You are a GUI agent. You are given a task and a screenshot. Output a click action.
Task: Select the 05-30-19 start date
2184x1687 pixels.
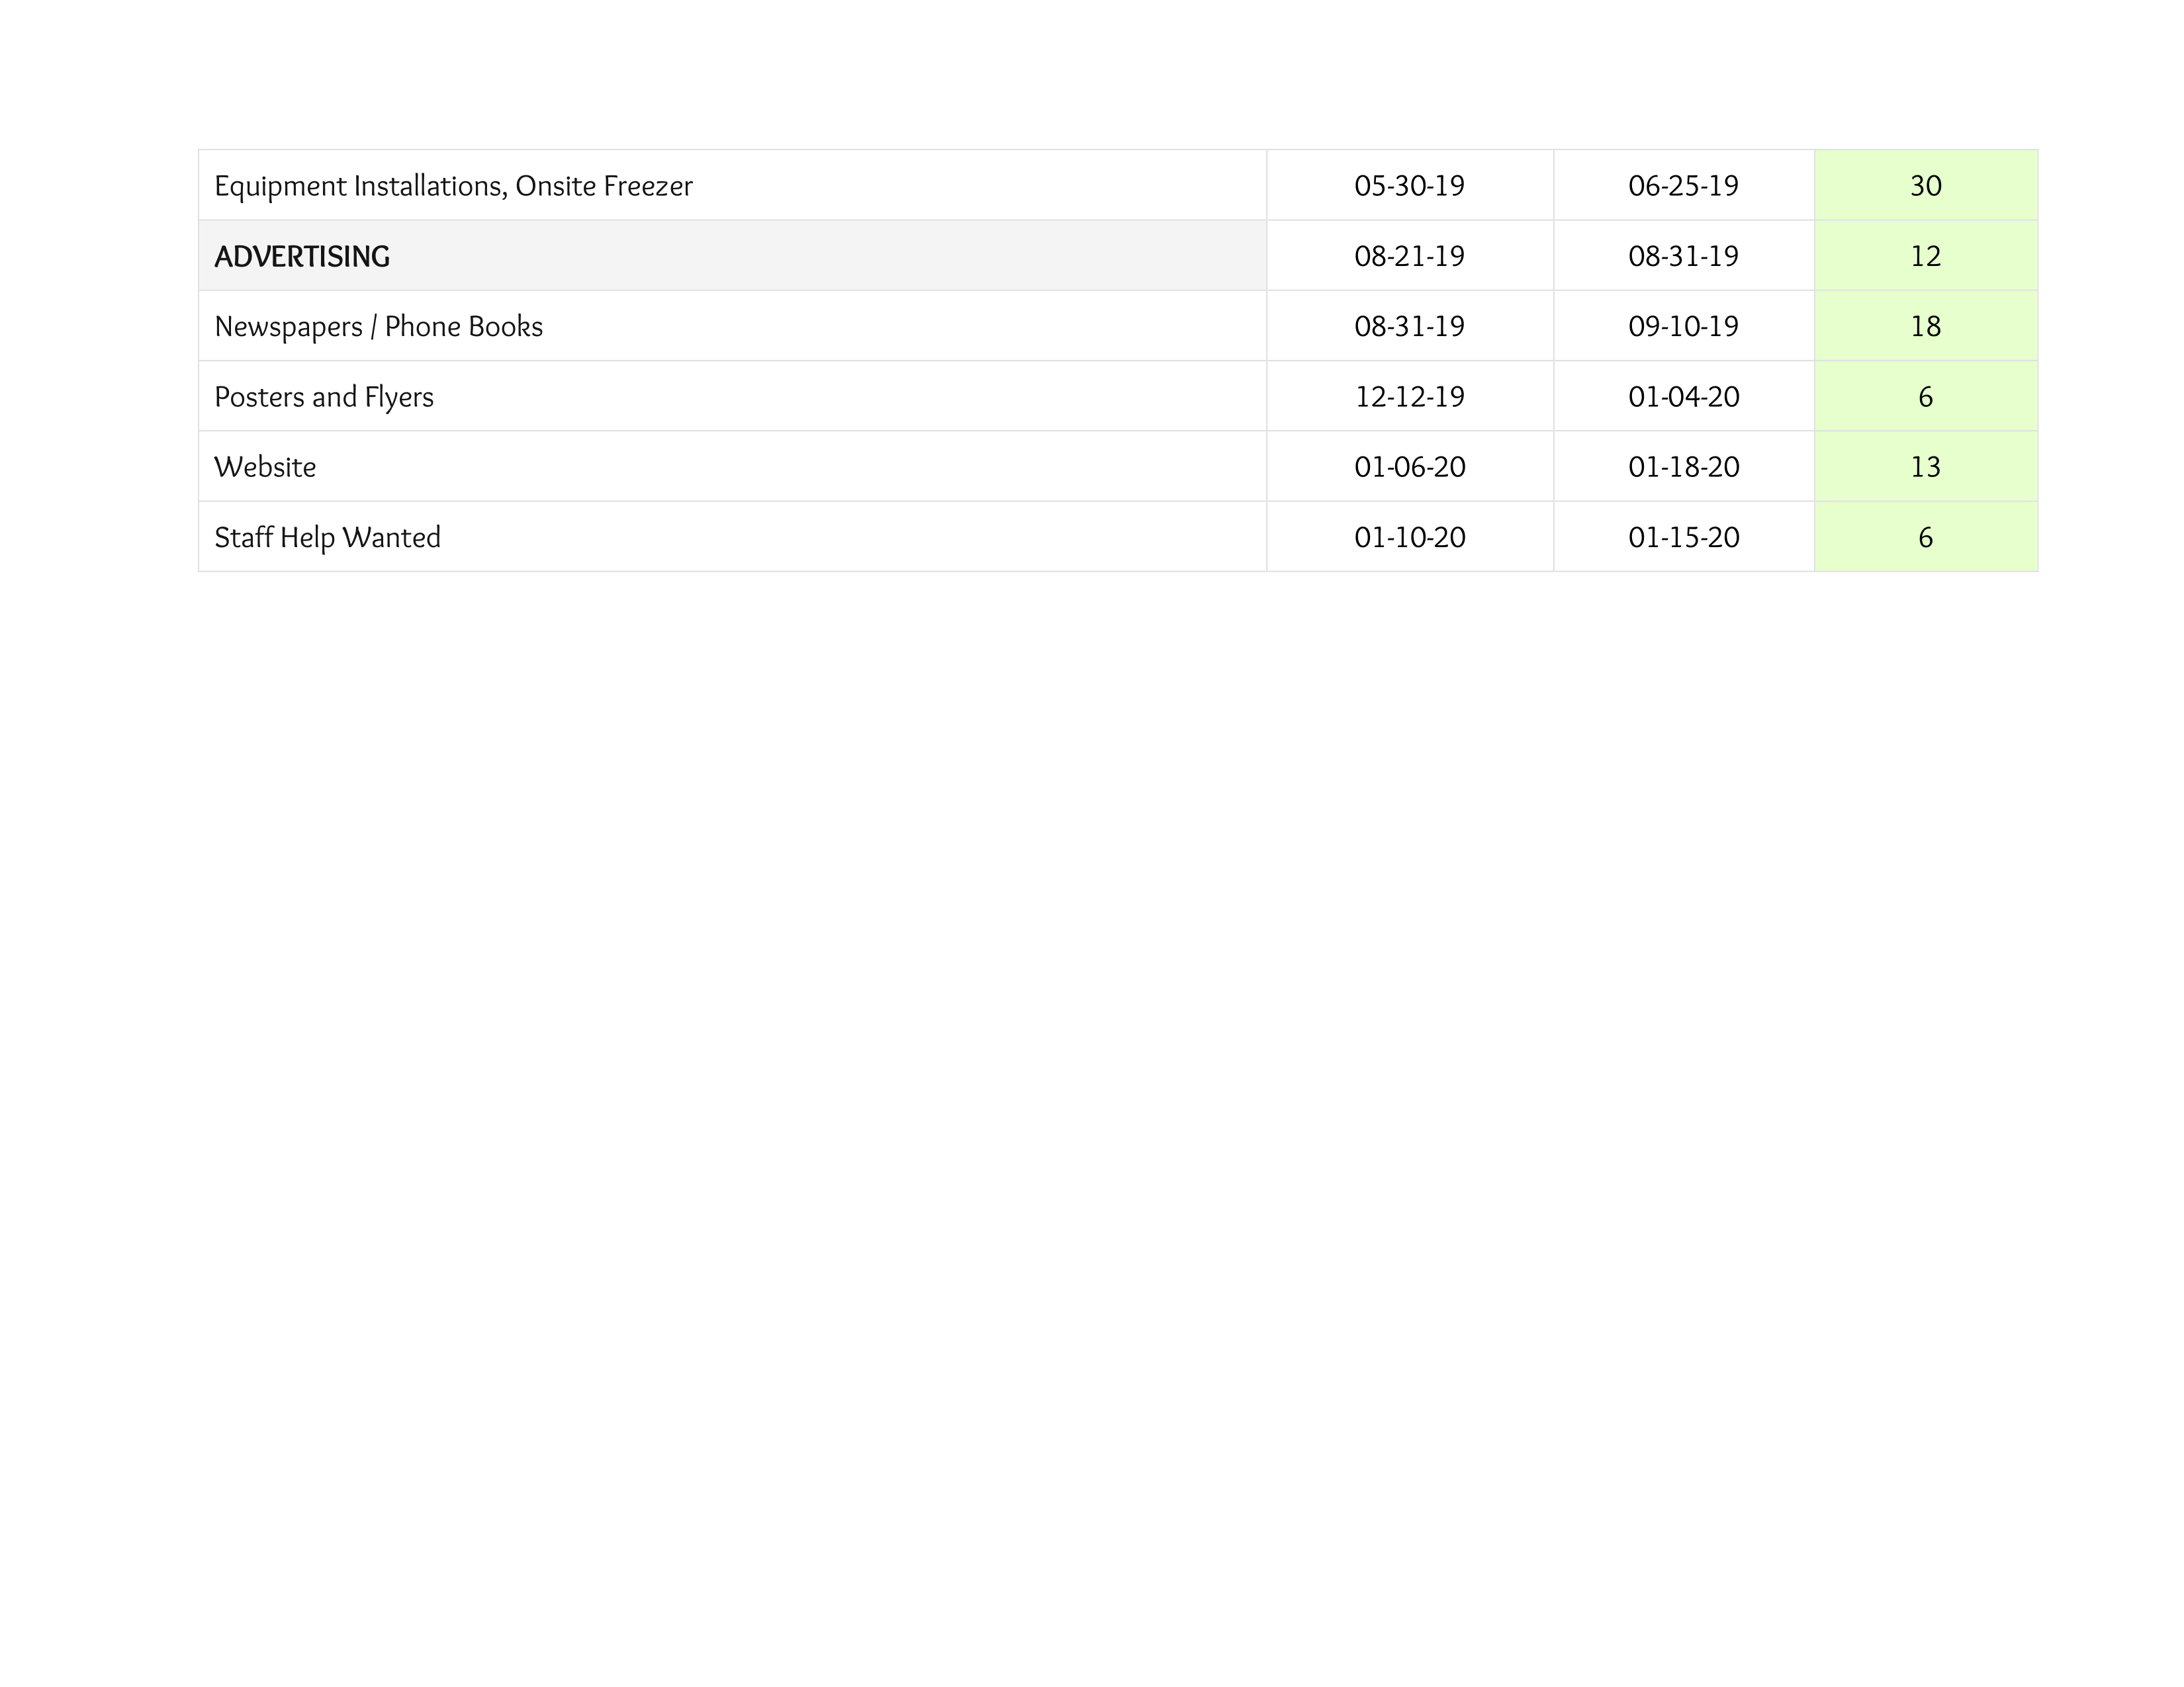tap(1409, 186)
